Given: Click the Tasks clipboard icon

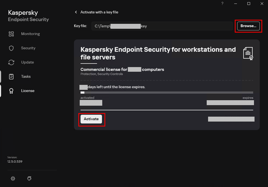Looking at the screenshot, I should 11,77.
